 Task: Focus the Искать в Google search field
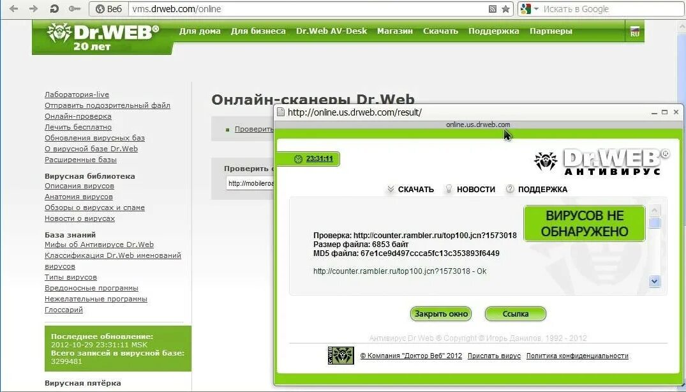pos(613,9)
